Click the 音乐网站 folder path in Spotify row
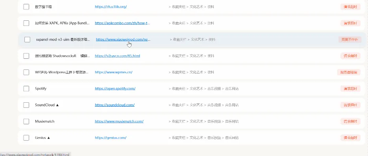This screenshot has width=368, height=156. point(204,89)
